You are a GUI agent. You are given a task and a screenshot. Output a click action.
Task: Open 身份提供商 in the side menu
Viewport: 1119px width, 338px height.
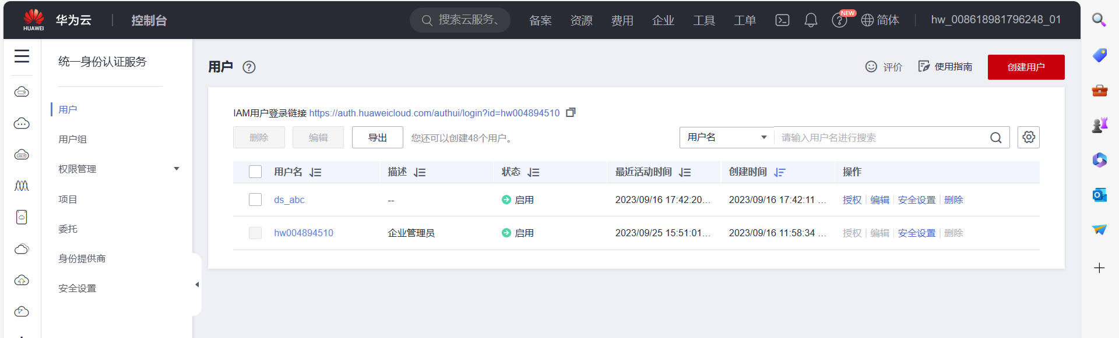(82, 258)
